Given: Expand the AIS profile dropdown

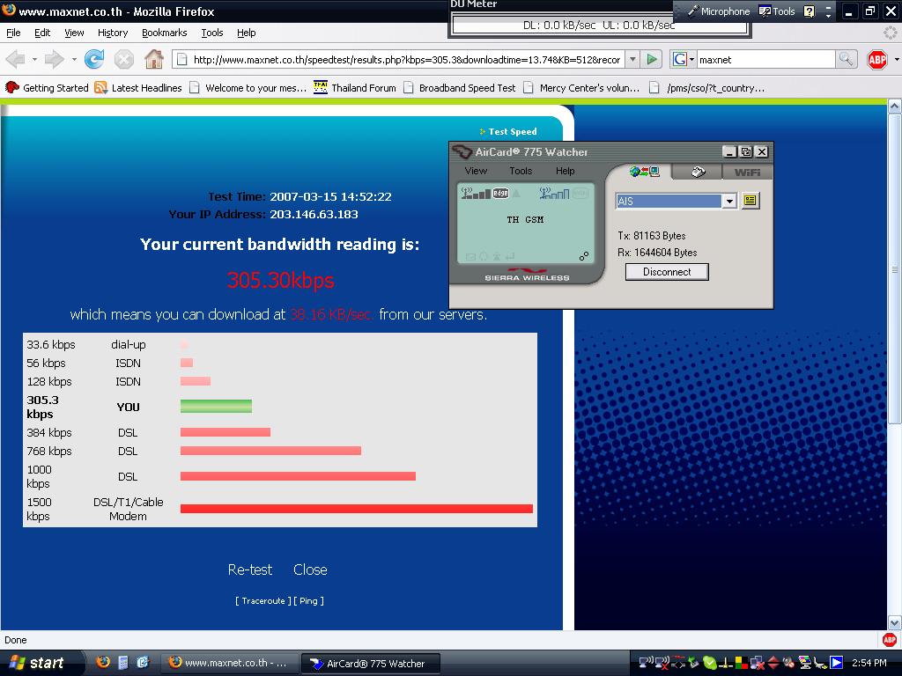Looking at the screenshot, I should click(729, 202).
